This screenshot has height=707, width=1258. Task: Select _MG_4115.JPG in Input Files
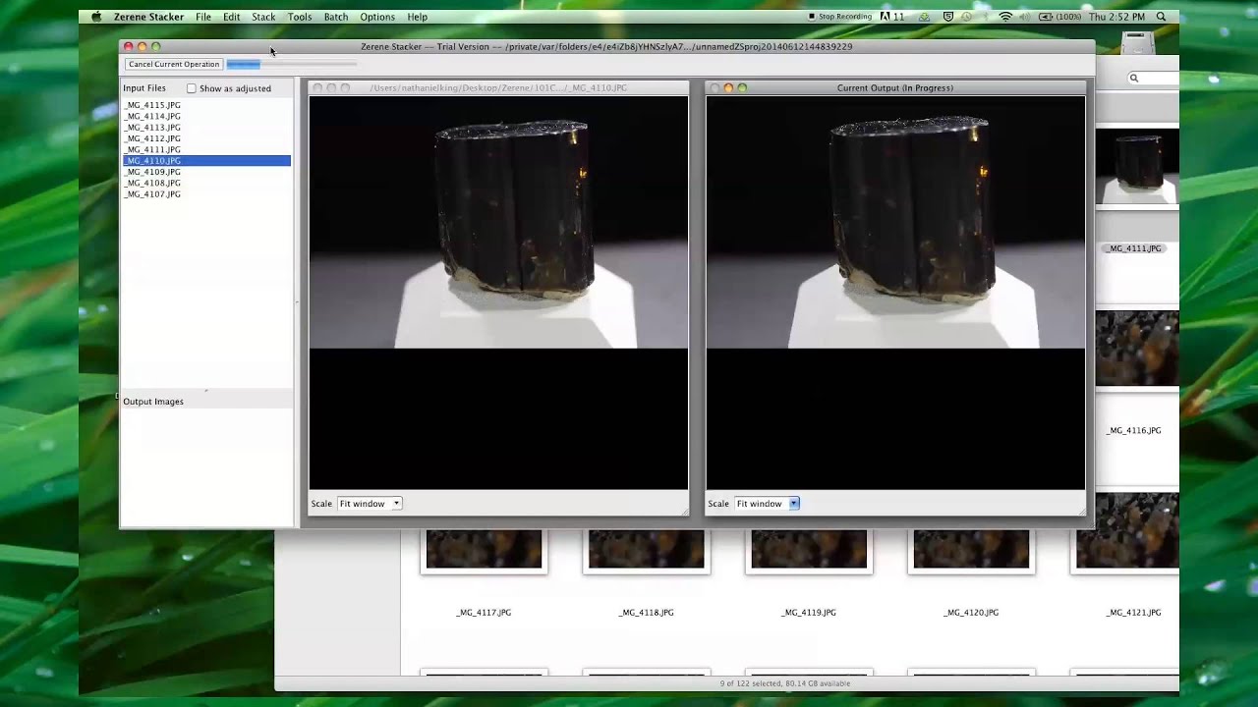(x=206, y=105)
